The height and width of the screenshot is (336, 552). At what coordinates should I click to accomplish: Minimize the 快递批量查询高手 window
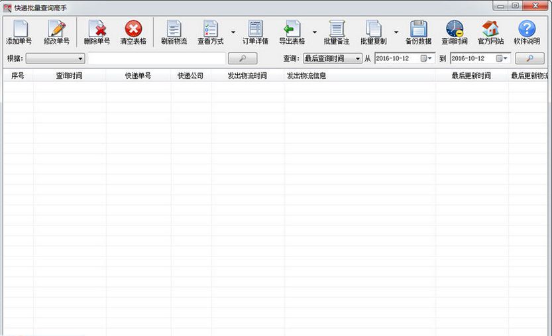[x=500, y=6]
